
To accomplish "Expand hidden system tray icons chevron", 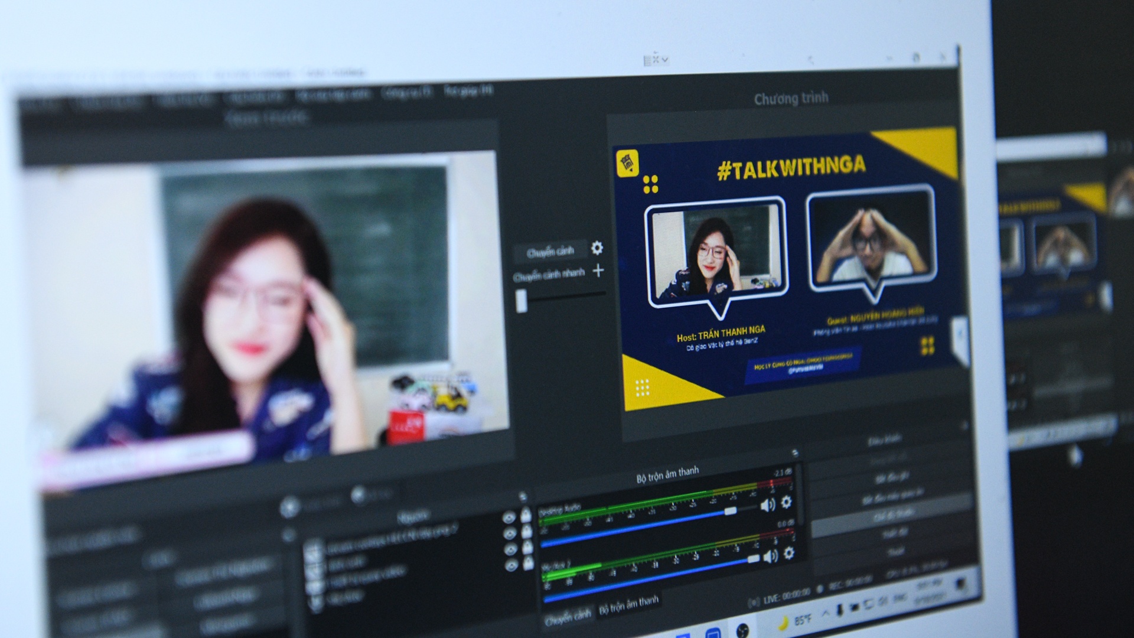I will [825, 613].
